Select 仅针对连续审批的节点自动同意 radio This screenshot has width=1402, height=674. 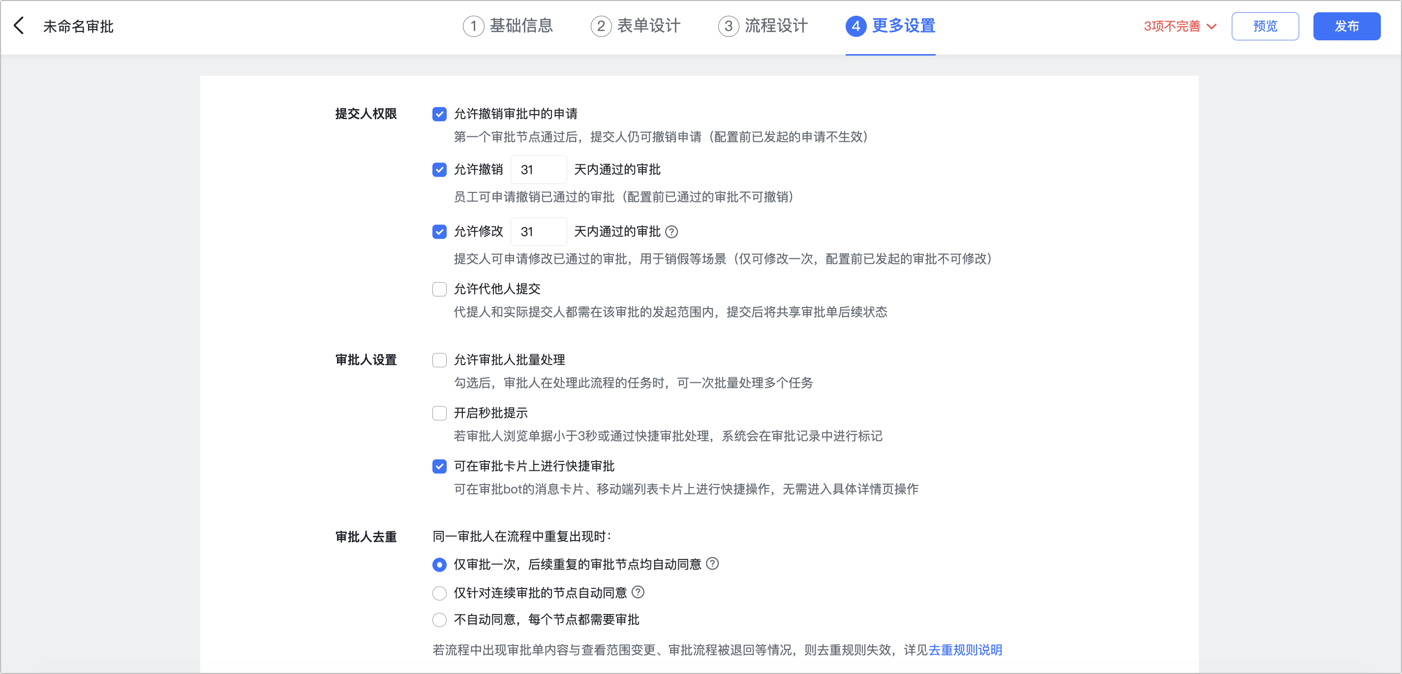[439, 593]
